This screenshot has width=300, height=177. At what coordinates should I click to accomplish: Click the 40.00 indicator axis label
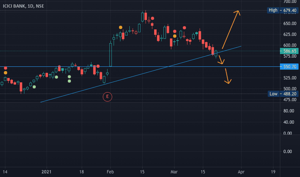[289, 122]
